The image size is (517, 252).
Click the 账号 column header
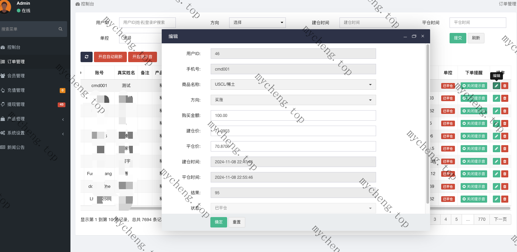pos(99,73)
